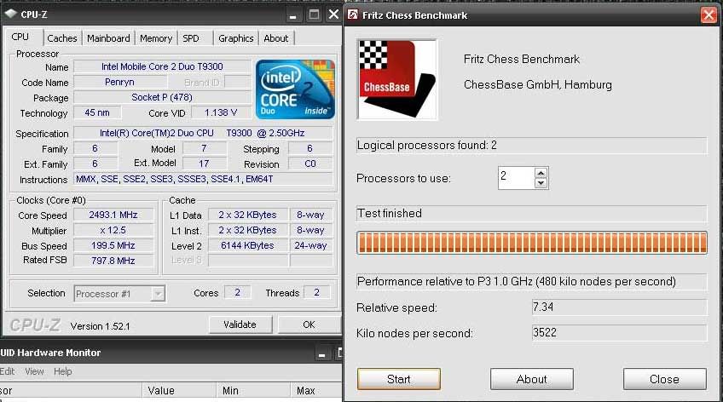The height and width of the screenshot is (402, 723).
Task: Open About in Fritz Chess Benchmark
Action: (532, 379)
